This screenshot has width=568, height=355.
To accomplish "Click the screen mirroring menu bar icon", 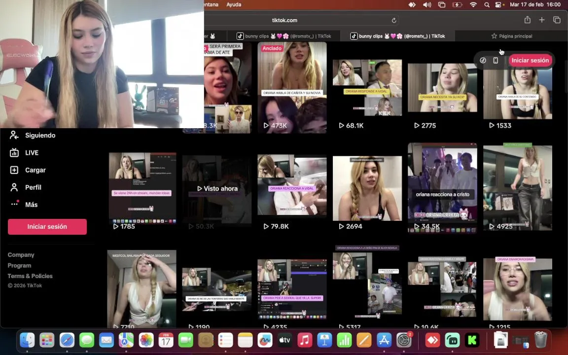I will pyautogui.click(x=442, y=5).
